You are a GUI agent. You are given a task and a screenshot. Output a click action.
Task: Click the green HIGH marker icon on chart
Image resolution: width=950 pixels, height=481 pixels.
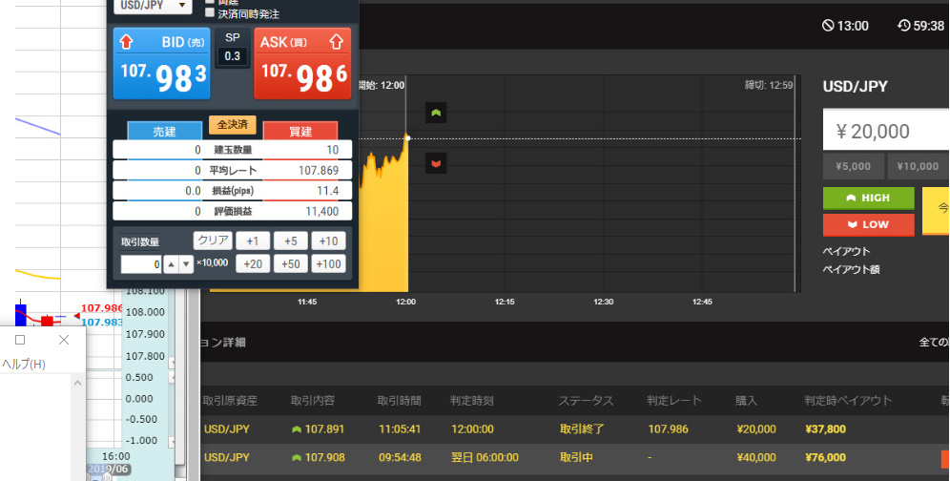[436, 113]
